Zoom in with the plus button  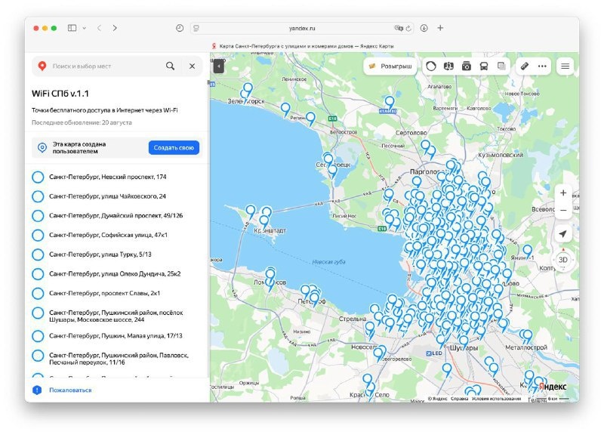pos(563,193)
